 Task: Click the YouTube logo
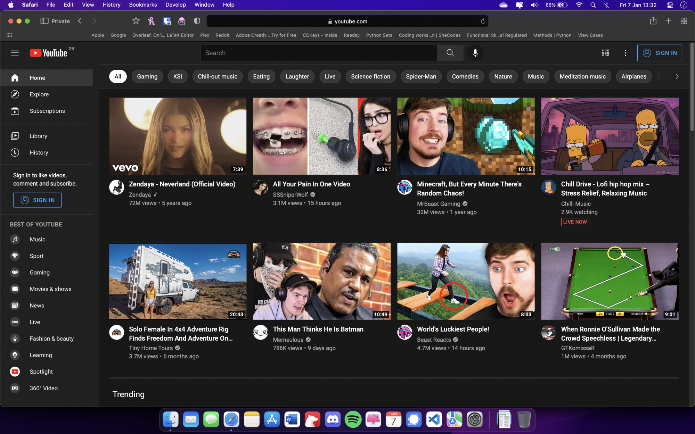click(x=49, y=53)
